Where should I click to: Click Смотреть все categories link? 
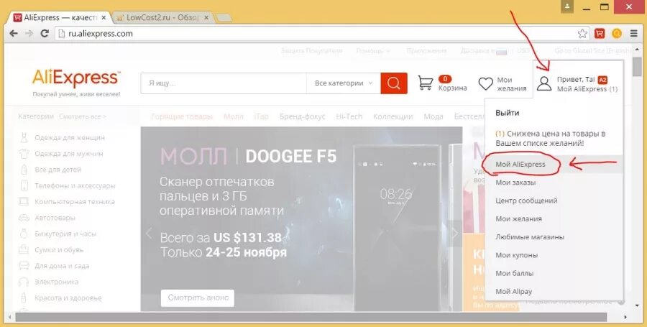tap(83, 116)
